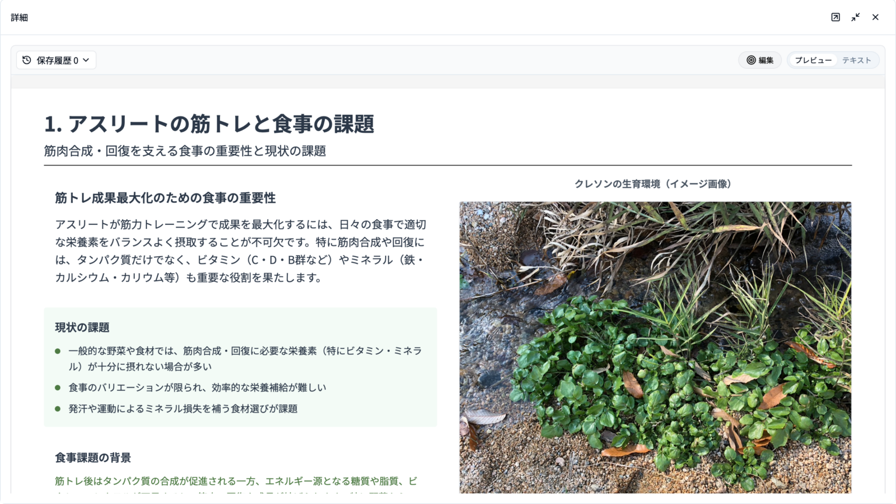Click the 詳細 title label

coord(19,17)
